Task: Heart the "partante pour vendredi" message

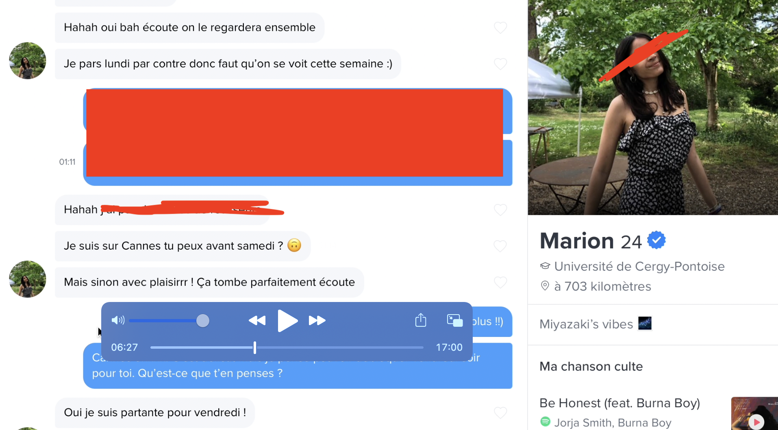Action: point(500,413)
